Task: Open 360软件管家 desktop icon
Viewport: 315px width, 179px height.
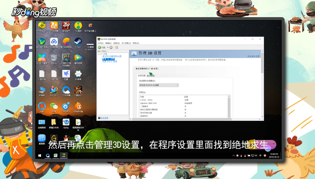Action: click(42, 59)
